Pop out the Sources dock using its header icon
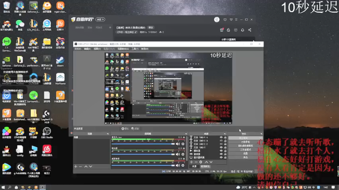Image resolution: width=339 pixels, height=190 pixels. coord(225,134)
